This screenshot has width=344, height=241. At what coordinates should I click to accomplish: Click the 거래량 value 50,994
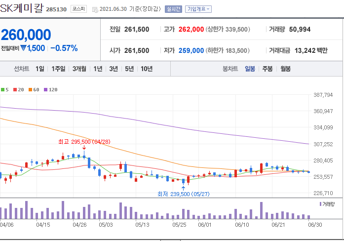[x=300, y=30]
